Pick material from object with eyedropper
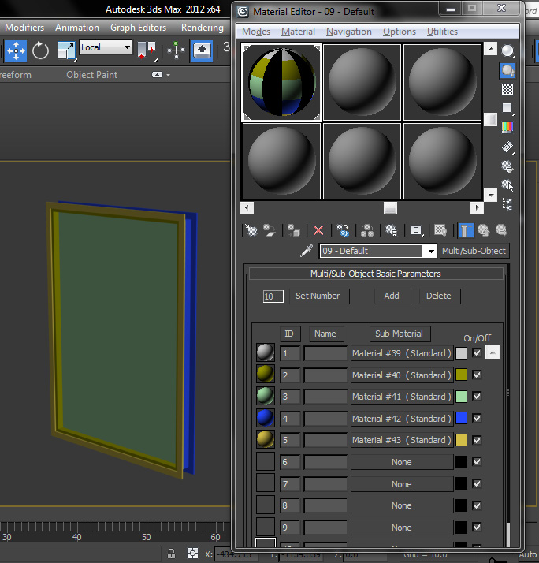Viewport: 539px width, 563px height. [307, 251]
